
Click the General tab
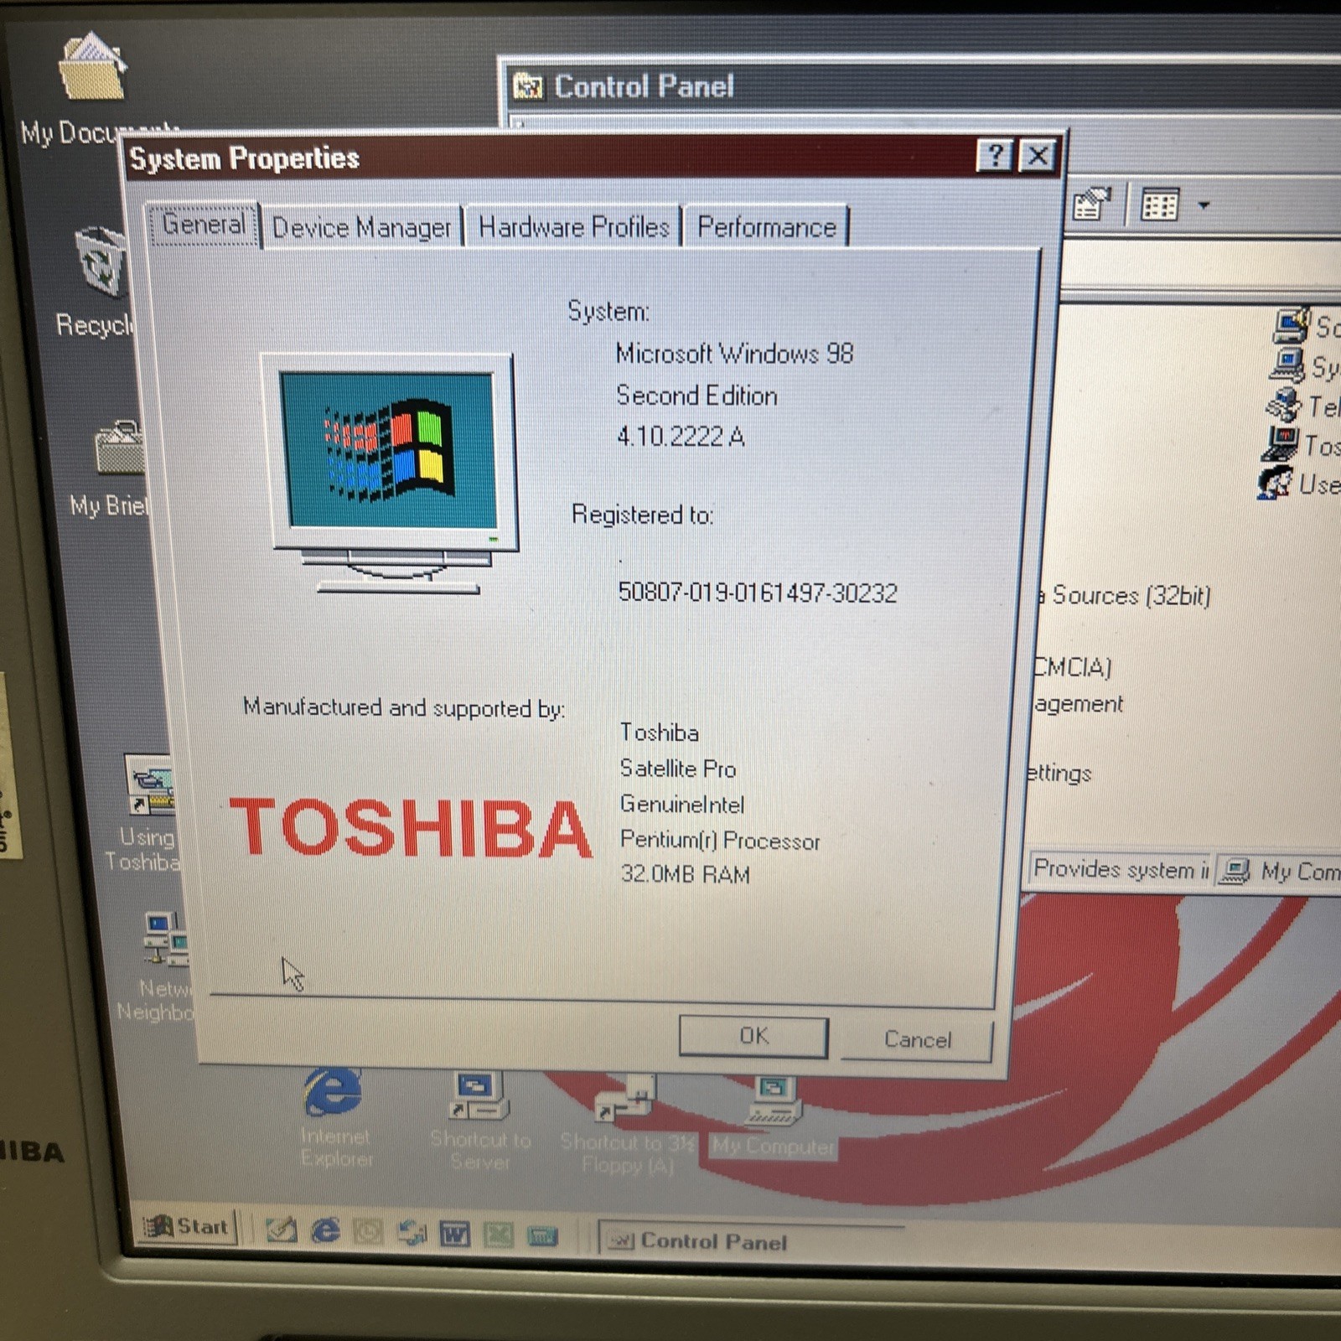click(204, 224)
